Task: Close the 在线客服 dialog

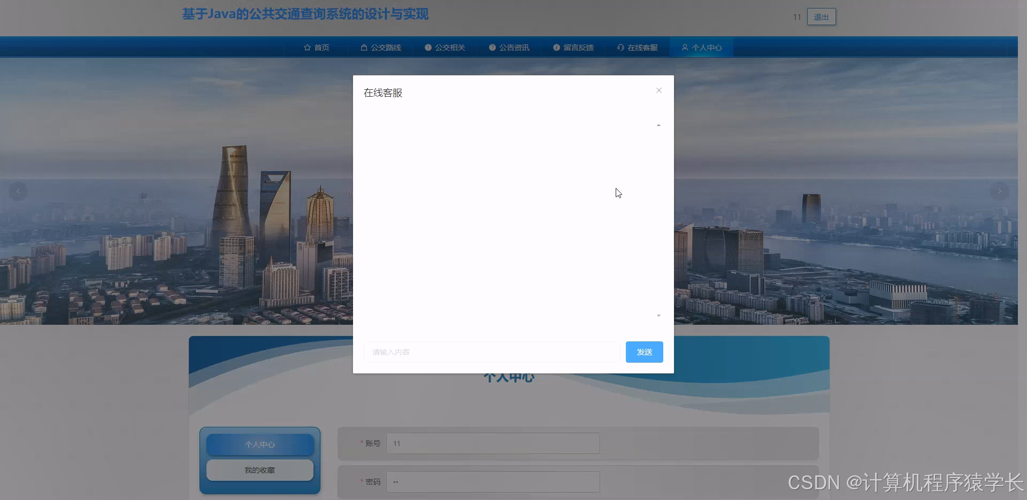Action: click(658, 90)
